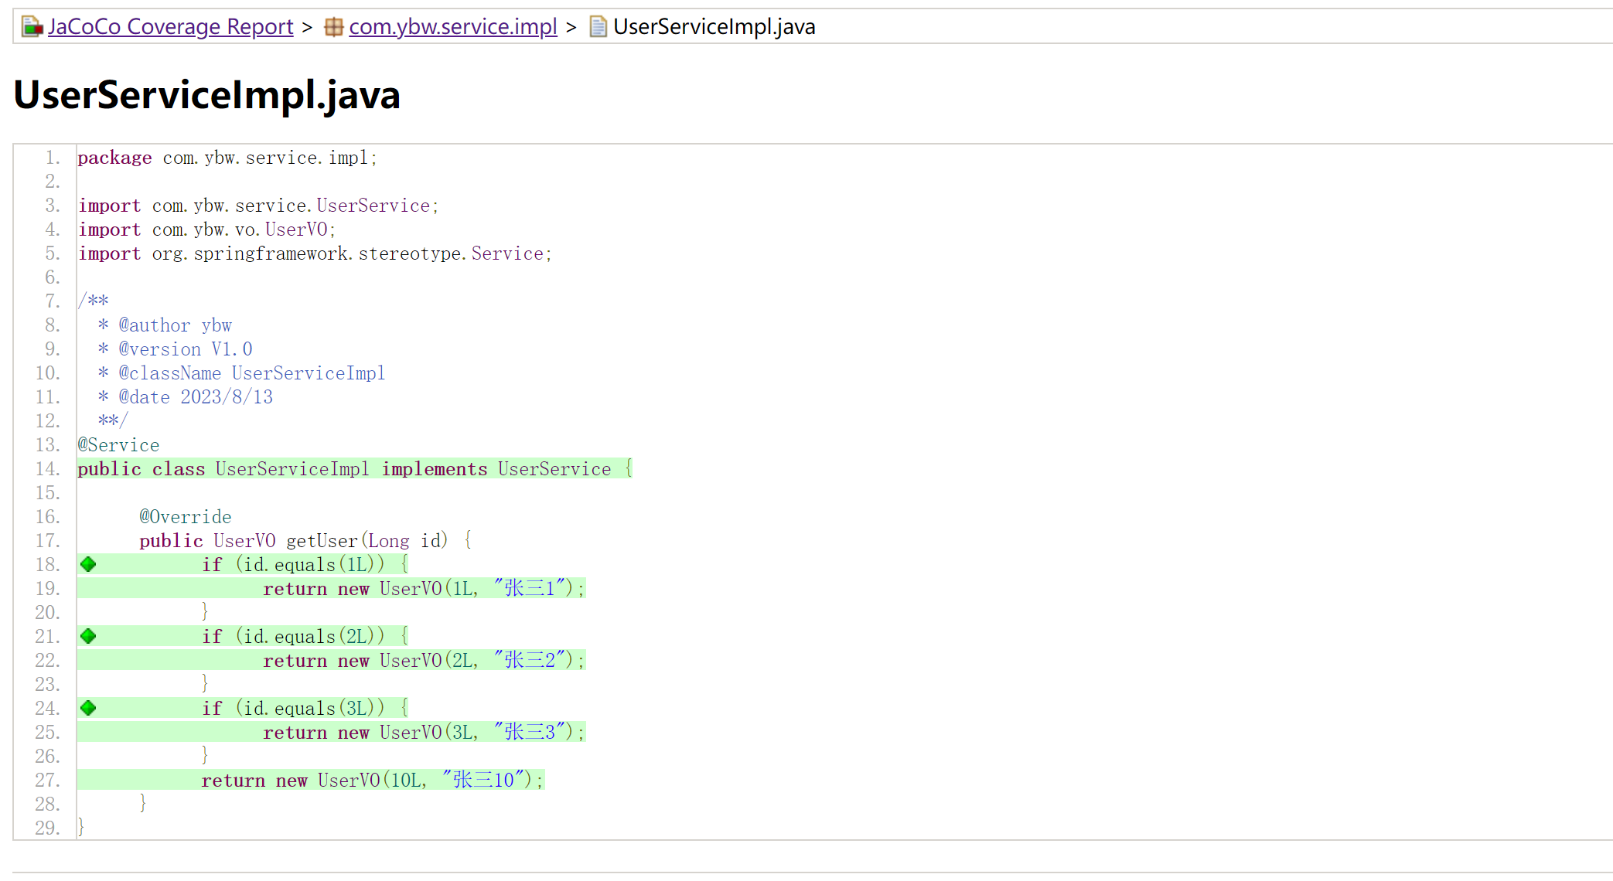Click the @Service annotation on line 13
This screenshot has width=1613, height=881.
coord(118,445)
